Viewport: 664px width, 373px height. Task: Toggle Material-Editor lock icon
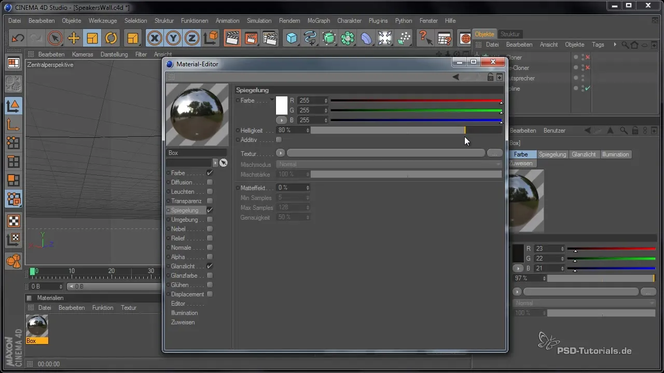(490, 77)
